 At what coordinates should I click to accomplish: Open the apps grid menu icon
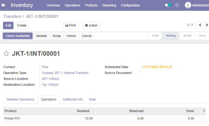(3, 5)
